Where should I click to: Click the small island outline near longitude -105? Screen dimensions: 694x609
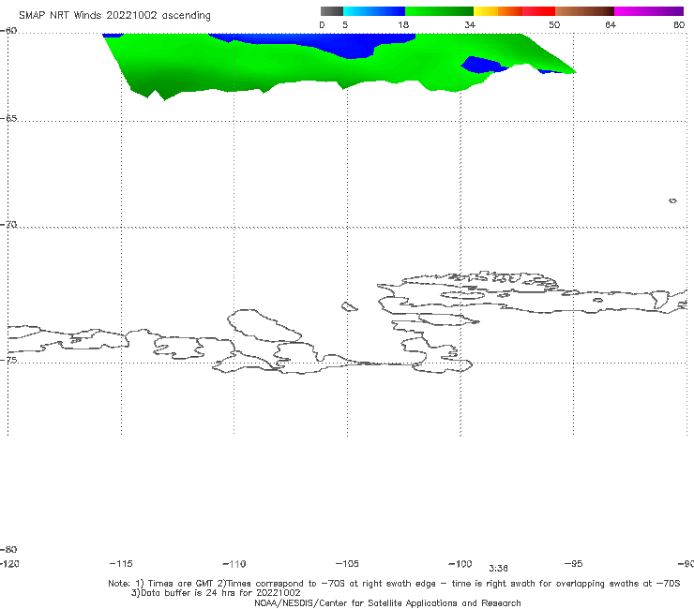click(x=349, y=306)
